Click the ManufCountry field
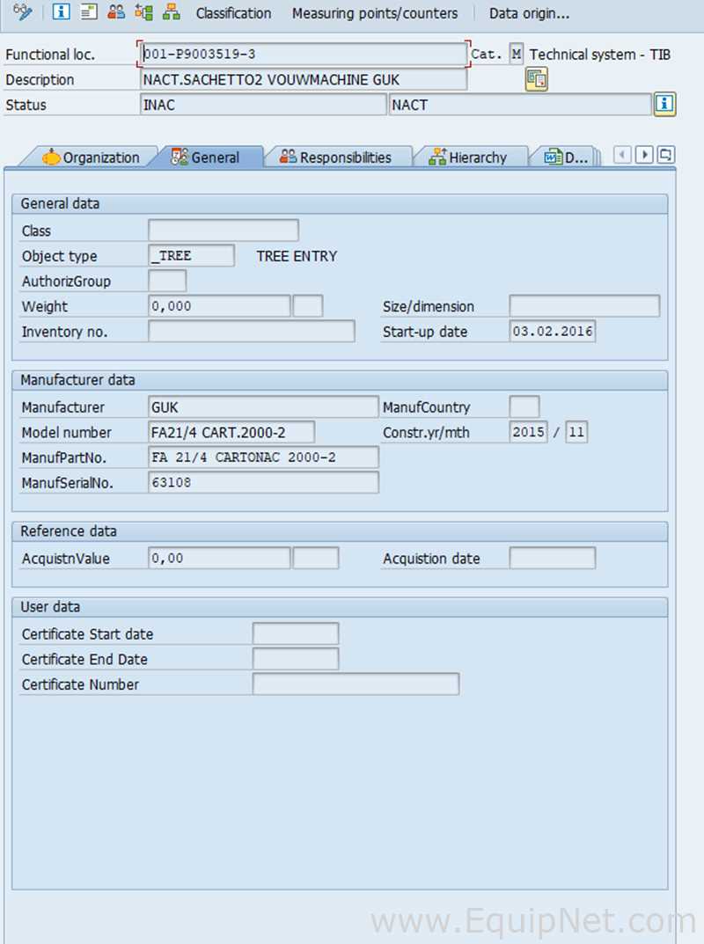The width and height of the screenshot is (704, 944). tap(524, 407)
